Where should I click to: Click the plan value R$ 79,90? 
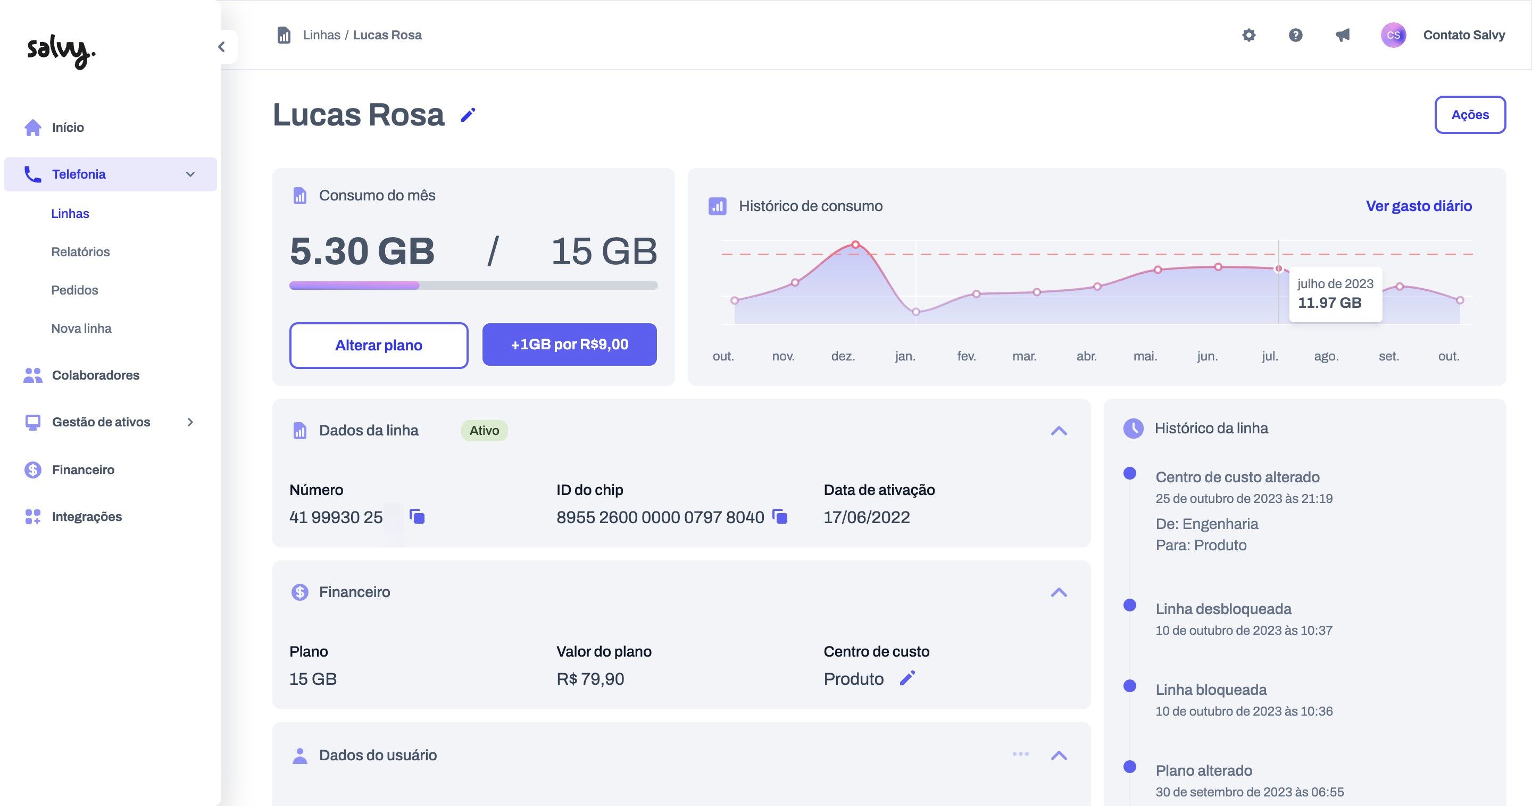click(590, 679)
